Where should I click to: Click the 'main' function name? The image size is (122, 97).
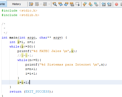coord(13,37)
